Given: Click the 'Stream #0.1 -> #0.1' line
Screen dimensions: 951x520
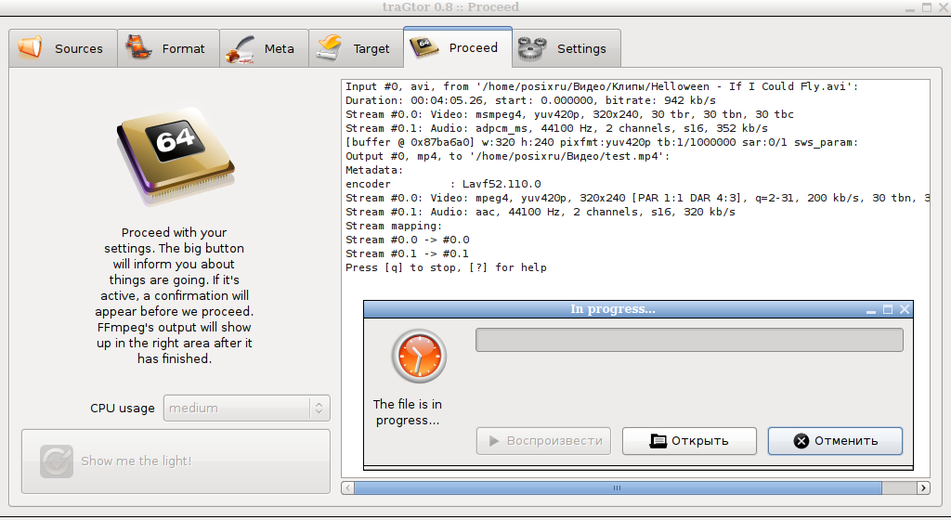Looking at the screenshot, I should click(x=407, y=253).
